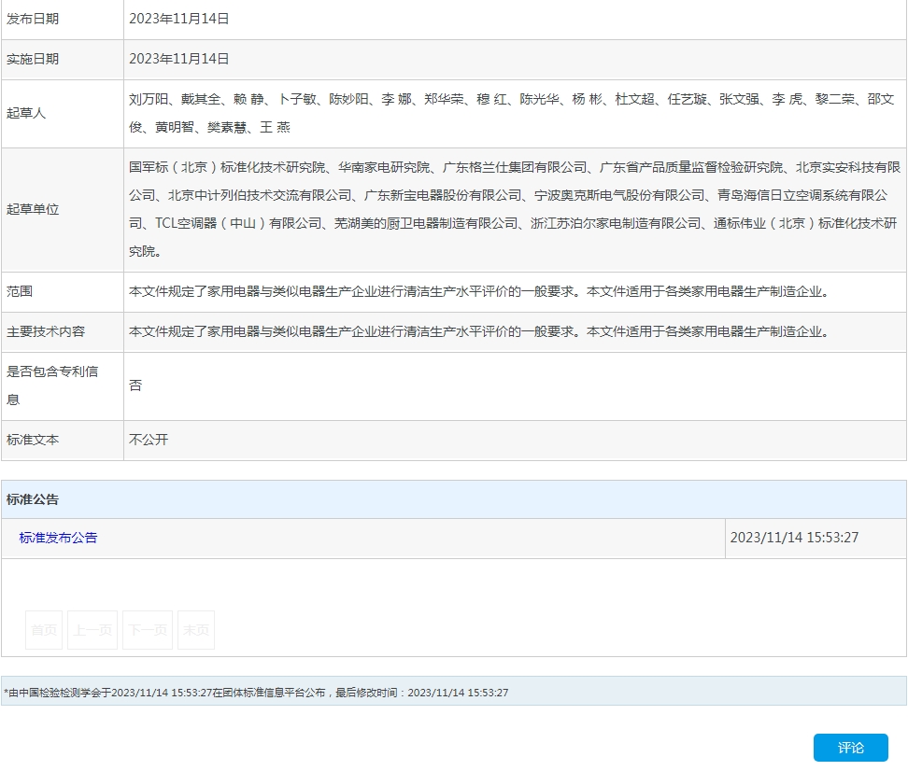
Task: Click the drafter names starting 刘万阳
Action: (x=512, y=113)
